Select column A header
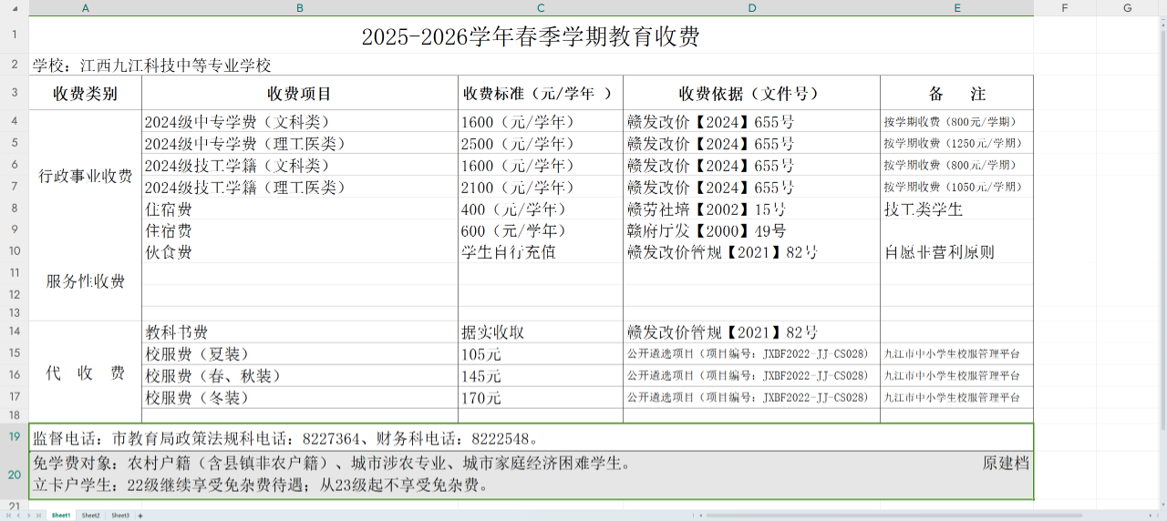This screenshot has width=1167, height=521. click(x=86, y=8)
